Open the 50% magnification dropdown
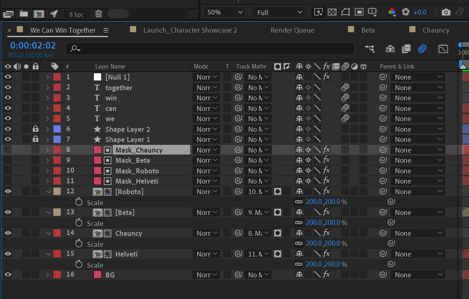 224,12
